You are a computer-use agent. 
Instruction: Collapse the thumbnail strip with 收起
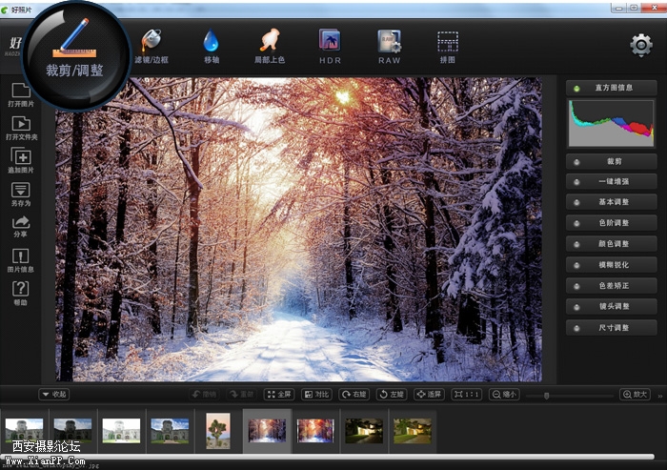53,394
